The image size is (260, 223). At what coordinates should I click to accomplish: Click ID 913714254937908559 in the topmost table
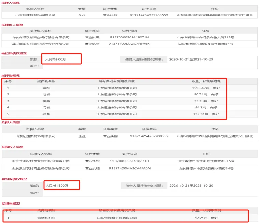click(x=149, y=15)
